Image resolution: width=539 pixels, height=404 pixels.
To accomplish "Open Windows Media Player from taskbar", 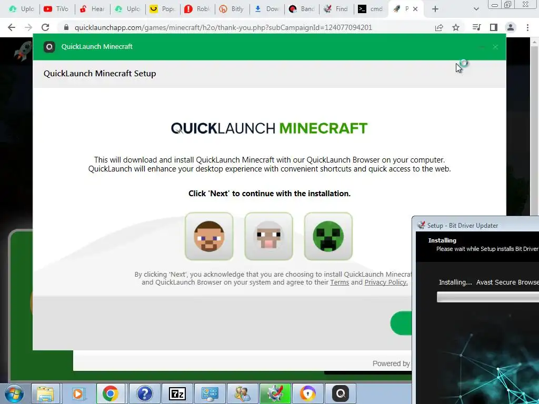I will tap(78, 393).
